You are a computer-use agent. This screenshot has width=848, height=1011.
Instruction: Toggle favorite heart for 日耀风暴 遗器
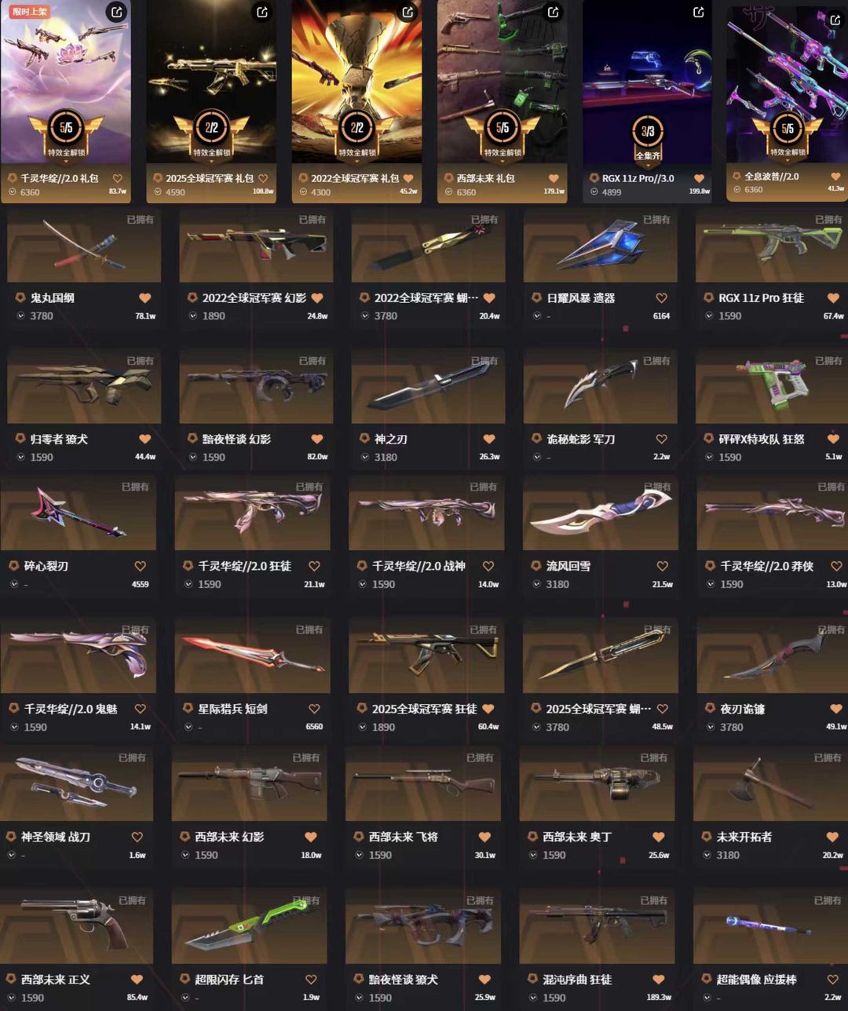click(661, 297)
